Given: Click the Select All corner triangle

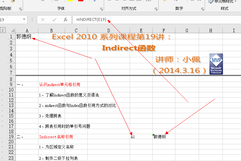Looking at the screenshot, I should coord(12,30).
